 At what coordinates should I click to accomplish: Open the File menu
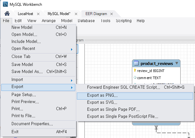(6, 20)
